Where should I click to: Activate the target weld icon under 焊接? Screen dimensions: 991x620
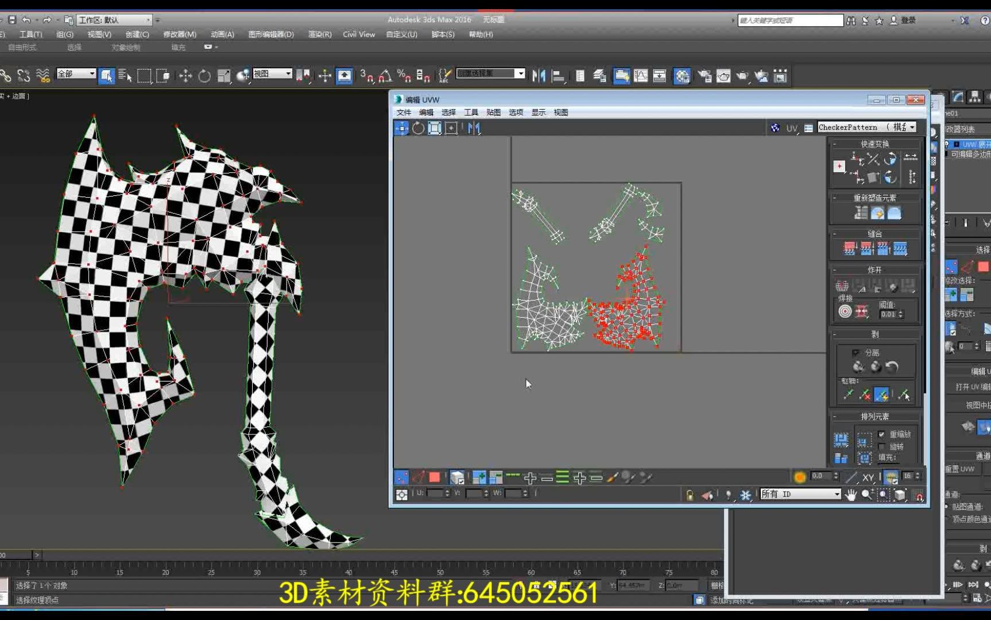coord(844,310)
